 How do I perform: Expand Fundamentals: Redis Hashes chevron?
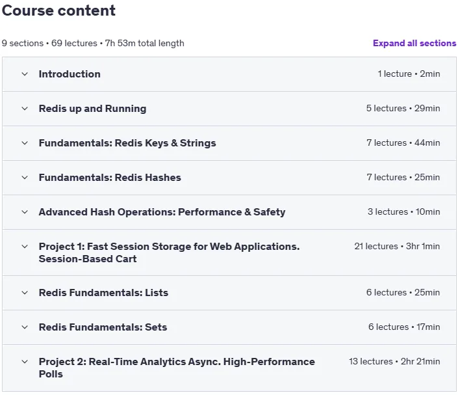25,178
